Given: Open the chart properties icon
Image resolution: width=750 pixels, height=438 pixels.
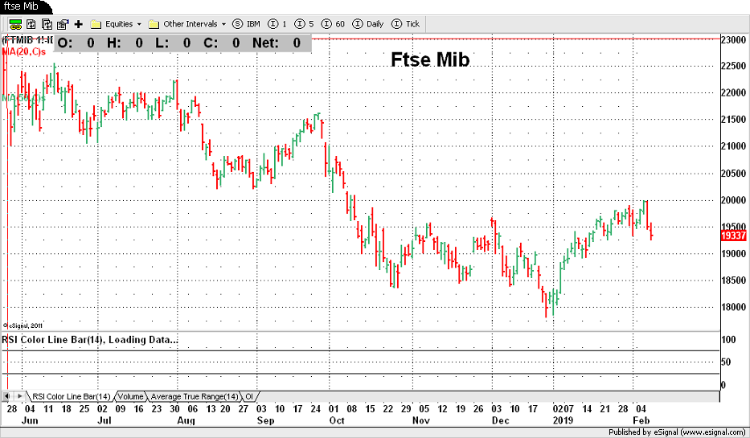Looking at the screenshot, I should pos(63,24).
